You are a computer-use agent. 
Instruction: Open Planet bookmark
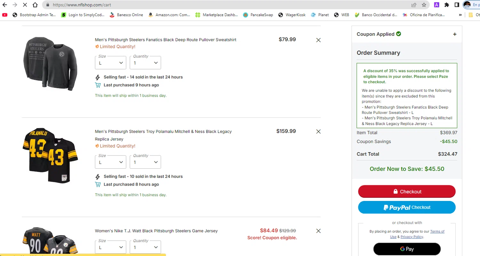click(320, 15)
